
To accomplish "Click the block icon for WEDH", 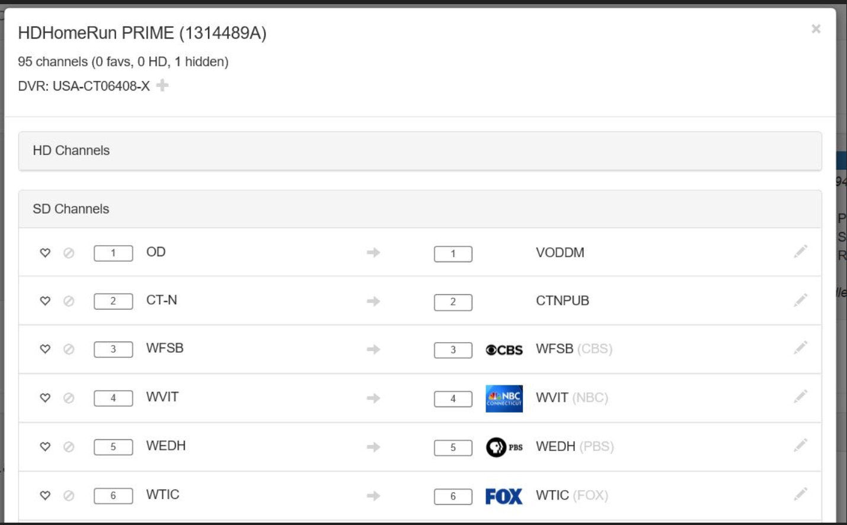I will coord(69,447).
